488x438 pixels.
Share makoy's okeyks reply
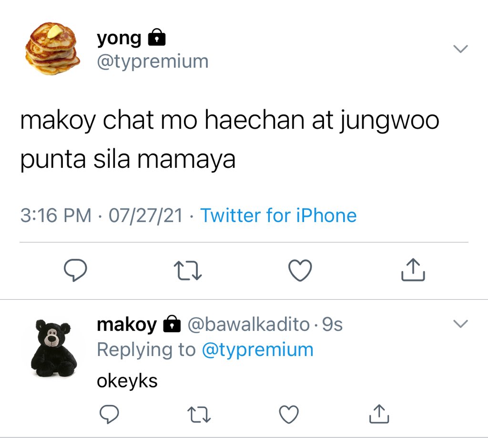(x=379, y=414)
